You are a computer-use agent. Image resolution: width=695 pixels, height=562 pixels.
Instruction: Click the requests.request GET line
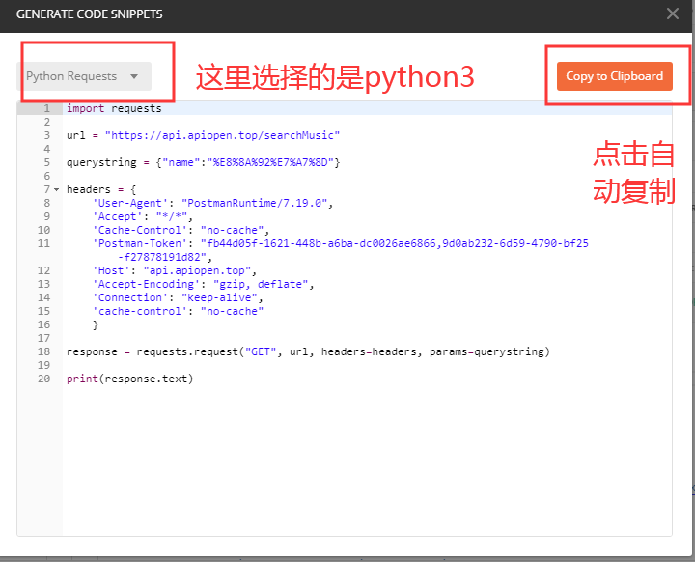pos(308,351)
